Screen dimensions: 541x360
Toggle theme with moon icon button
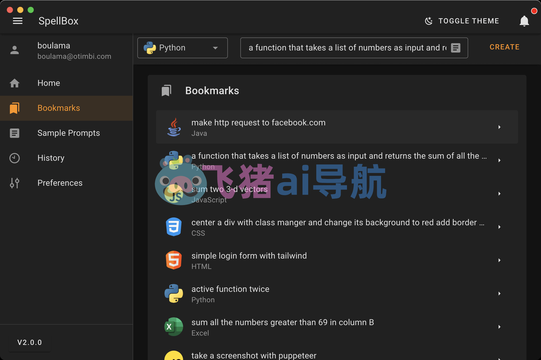(x=462, y=21)
